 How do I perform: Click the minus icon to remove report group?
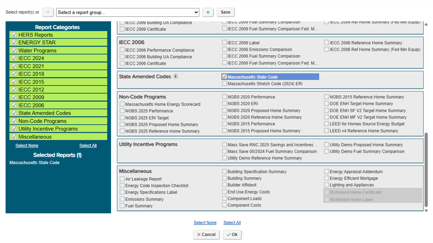pyautogui.click(x=48, y=12)
